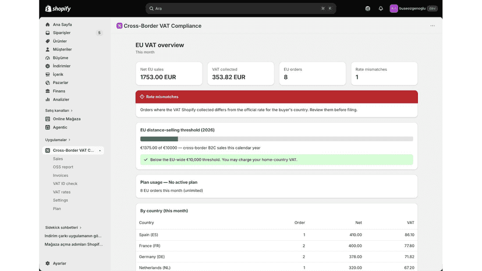Click the Müşteriler person icon
The height and width of the screenshot is (271, 482).
(48, 49)
